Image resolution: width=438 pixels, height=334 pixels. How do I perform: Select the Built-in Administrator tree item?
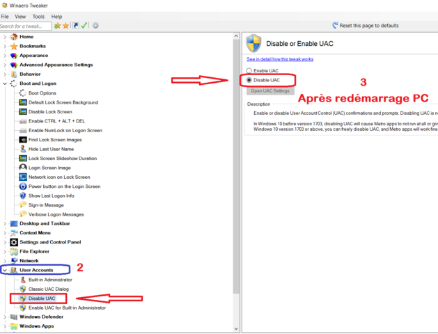(x=49, y=279)
